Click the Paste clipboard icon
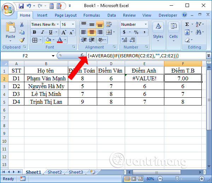 [10, 27]
